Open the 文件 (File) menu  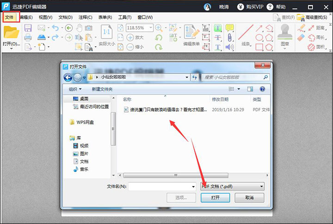point(10,17)
